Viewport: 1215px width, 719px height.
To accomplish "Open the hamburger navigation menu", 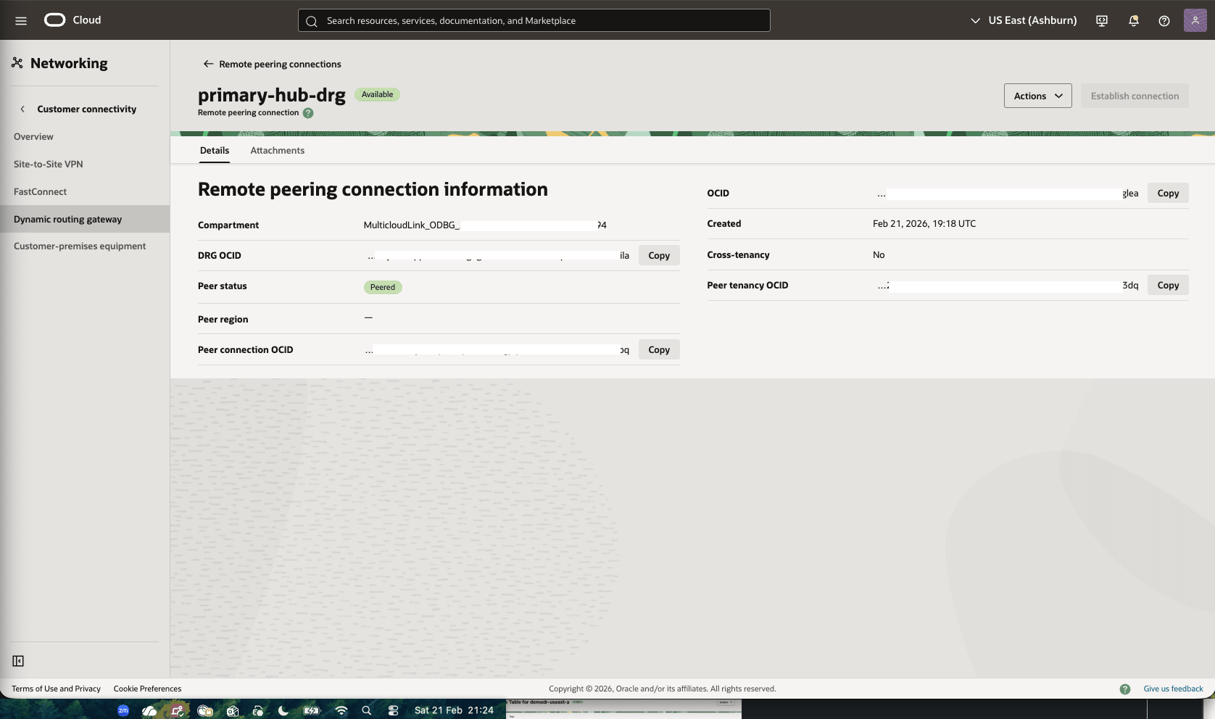I will pyautogui.click(x=21, y=20).
